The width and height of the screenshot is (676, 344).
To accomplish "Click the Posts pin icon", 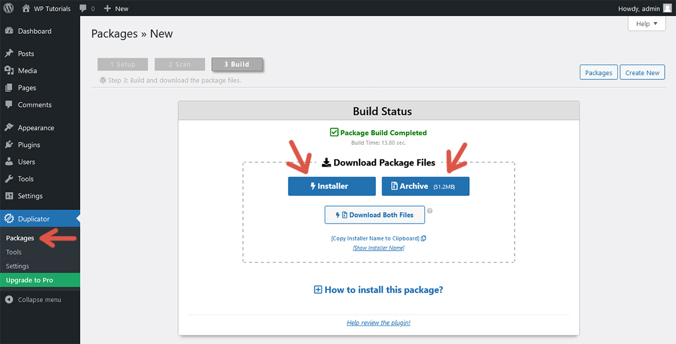I will coord(9,53).
